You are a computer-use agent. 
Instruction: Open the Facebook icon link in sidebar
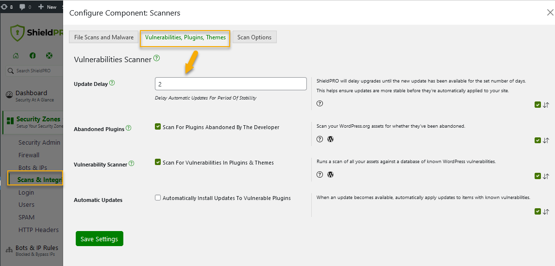tap(33, 55)
